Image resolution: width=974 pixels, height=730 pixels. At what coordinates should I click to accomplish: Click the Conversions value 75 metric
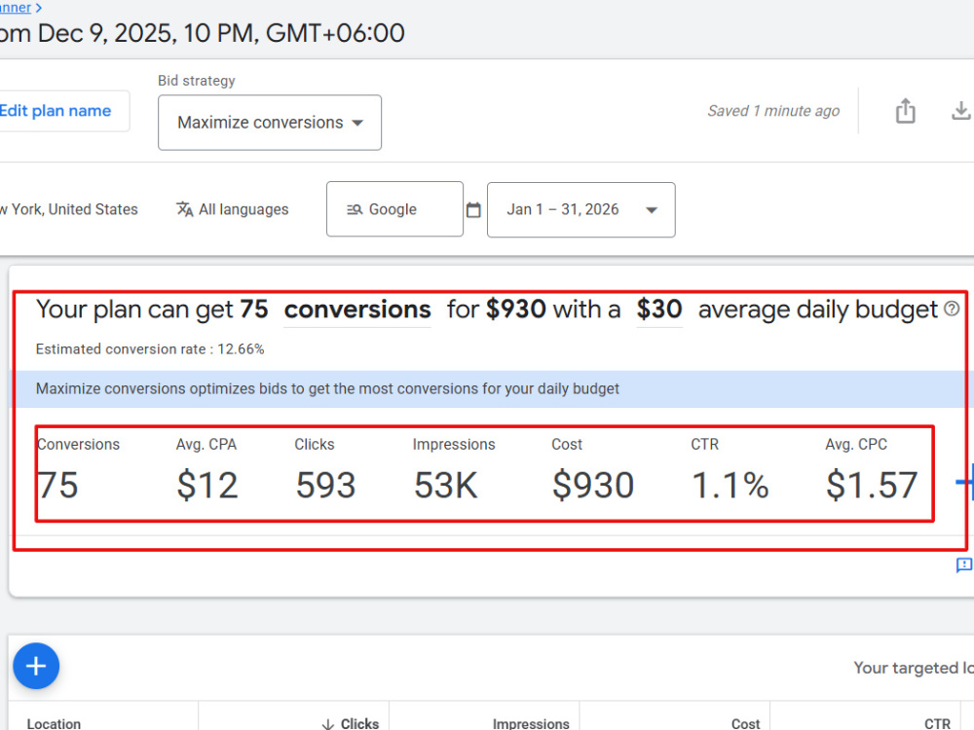pos(78,470)
